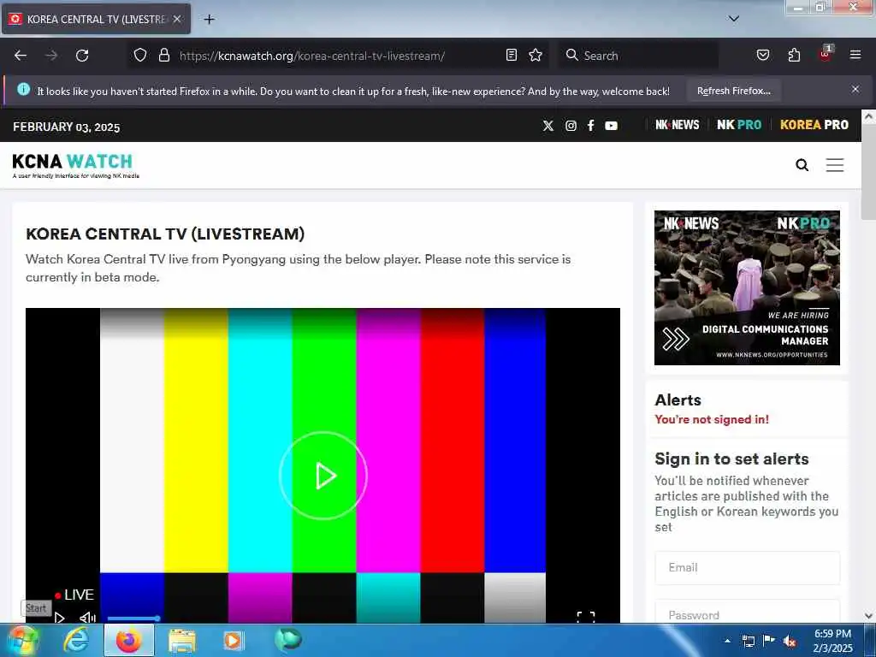
Task: Click the small play control in player bar
Action: coord(59,618)
